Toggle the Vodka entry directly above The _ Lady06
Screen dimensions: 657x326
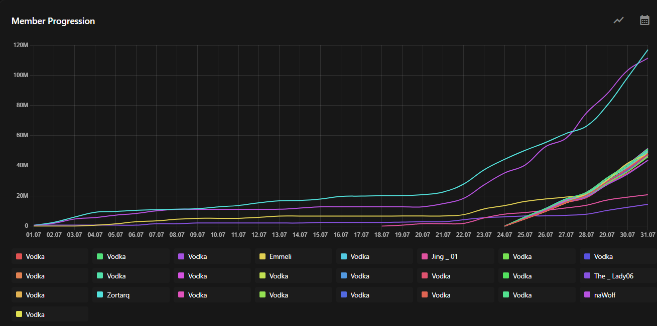click(618, 256)
